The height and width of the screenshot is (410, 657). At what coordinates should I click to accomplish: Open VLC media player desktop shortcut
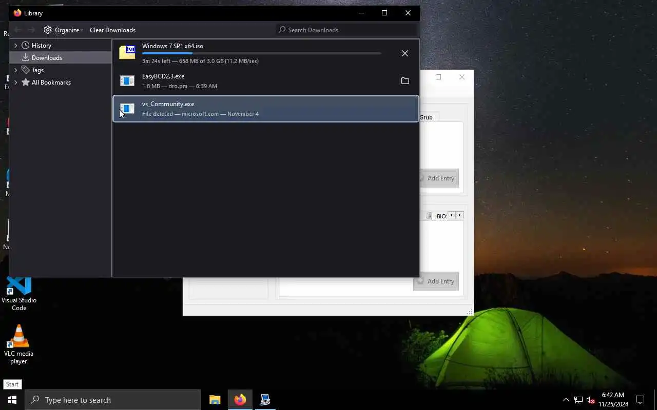(18, 344)
